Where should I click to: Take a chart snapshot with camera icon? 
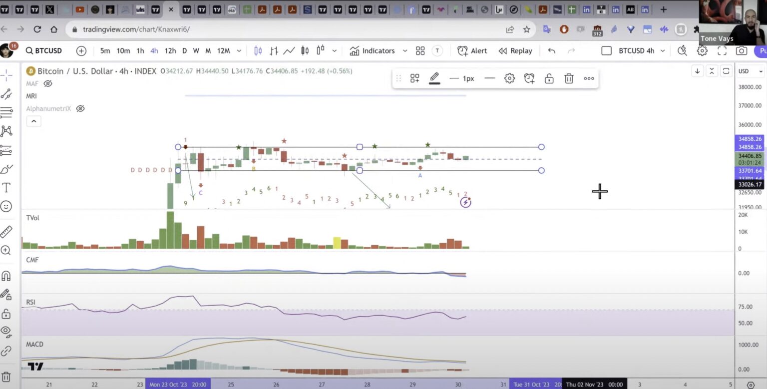[742, 50]
